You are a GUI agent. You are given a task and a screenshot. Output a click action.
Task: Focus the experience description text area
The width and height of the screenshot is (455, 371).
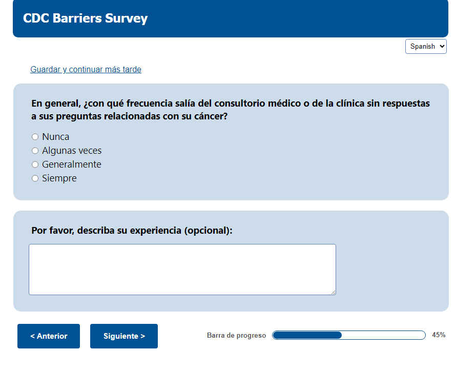point(182,269)
